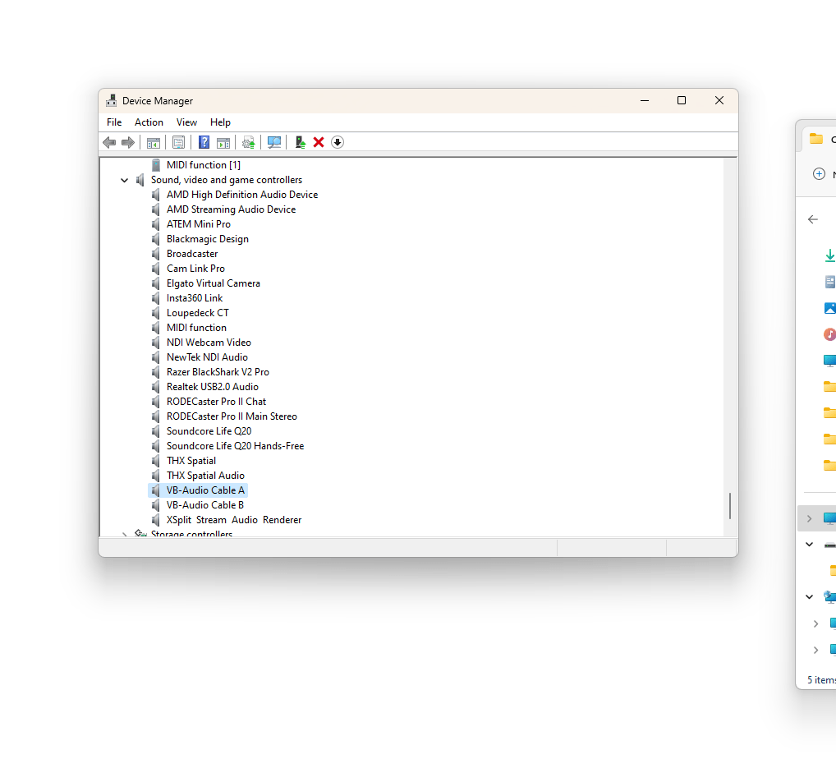Select the MIDI function entry under Sound
This screenshot has height=759, width=836.
click(196, 328)
